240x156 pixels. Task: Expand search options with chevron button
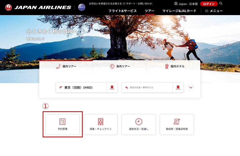pos(191,87)
